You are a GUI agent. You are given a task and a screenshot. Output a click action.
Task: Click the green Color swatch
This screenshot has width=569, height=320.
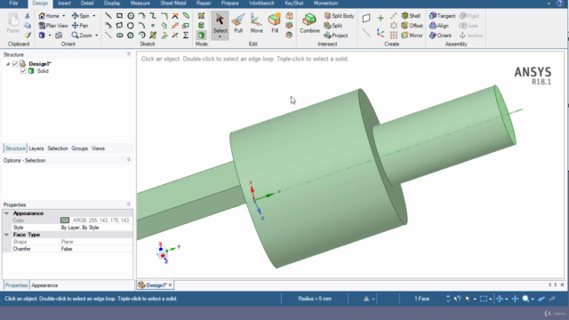(65, 220)
